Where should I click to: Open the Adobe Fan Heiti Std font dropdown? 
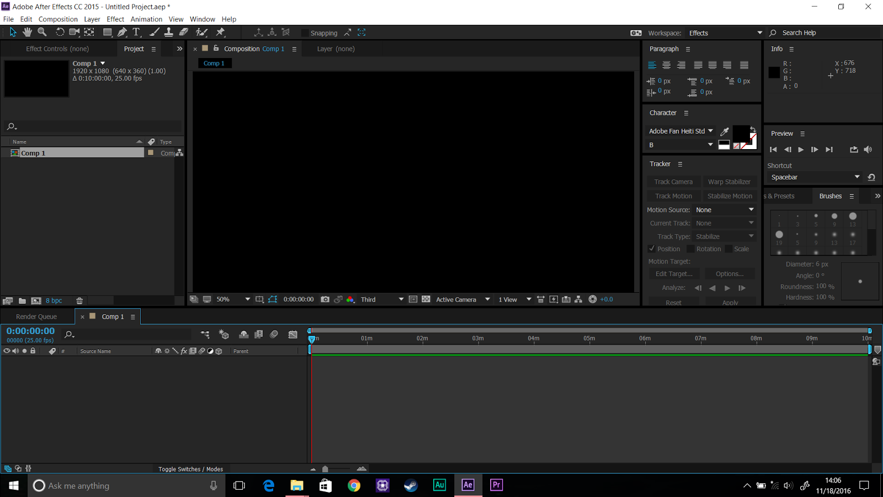point(681,131)
